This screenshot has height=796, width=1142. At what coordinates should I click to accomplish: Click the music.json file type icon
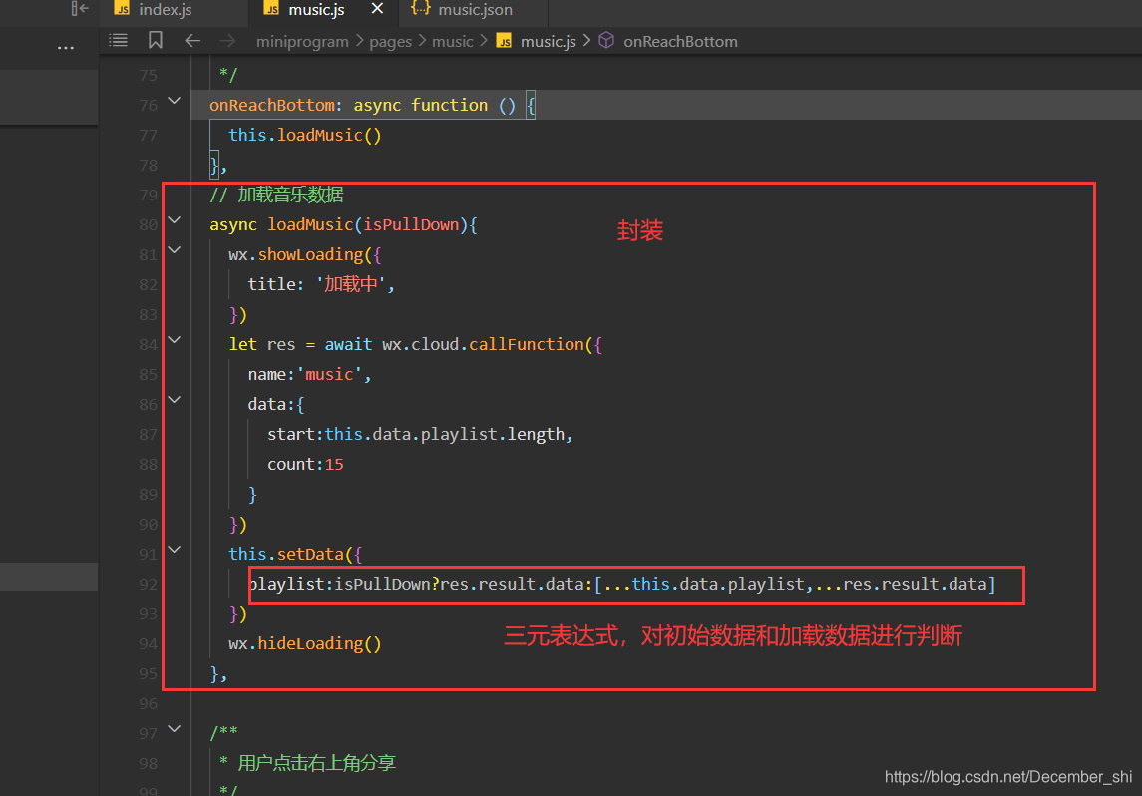420,9
